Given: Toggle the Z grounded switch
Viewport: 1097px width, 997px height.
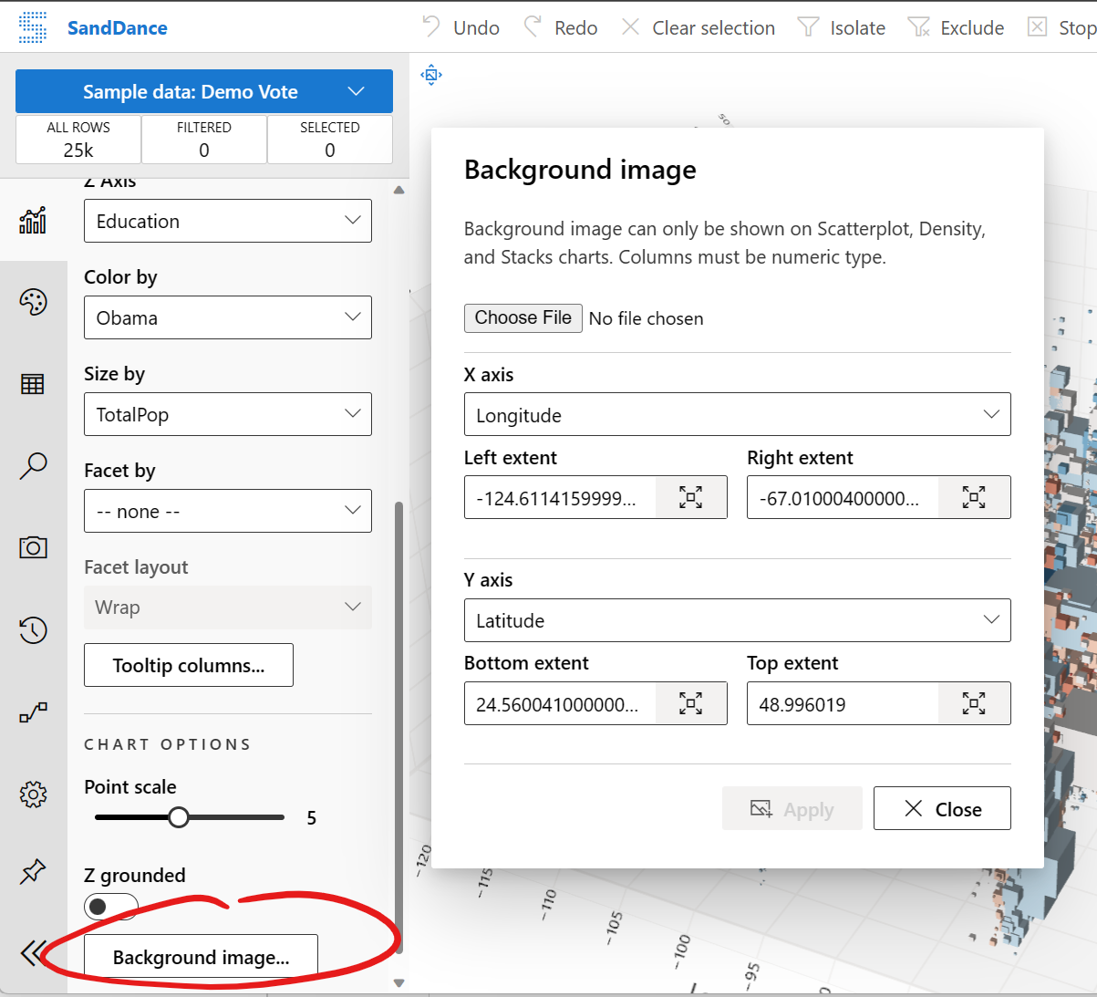Looking at the screenshot, I should (110, 907).
